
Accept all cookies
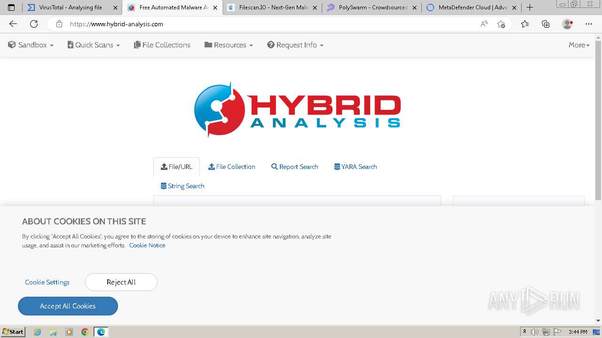(68, 306)
